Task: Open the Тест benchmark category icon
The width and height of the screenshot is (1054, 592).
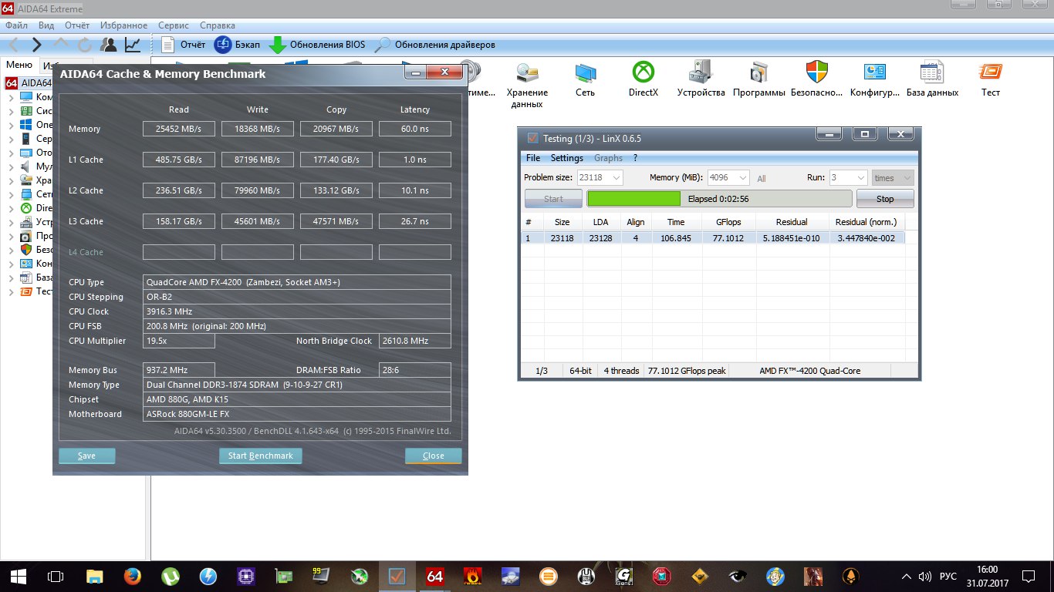Action: pyautogui.click(x=991, y=79)
